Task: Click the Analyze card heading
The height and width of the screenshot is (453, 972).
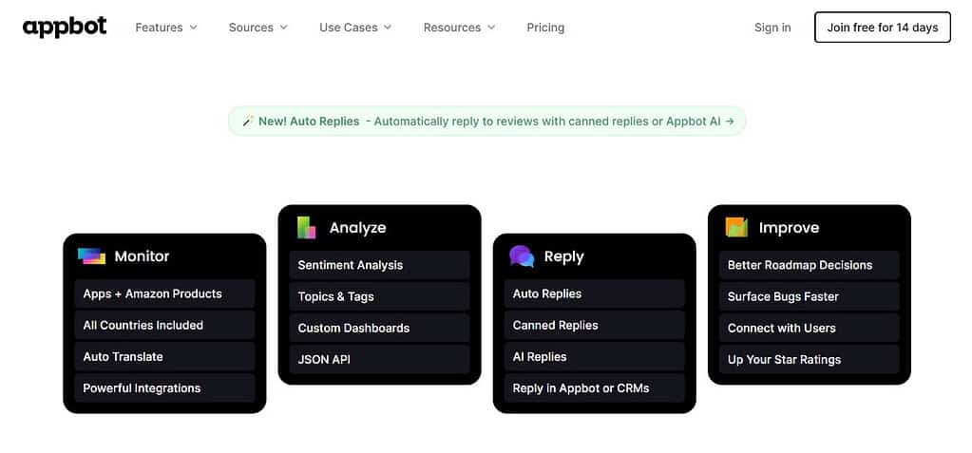Action: point(357,228)
